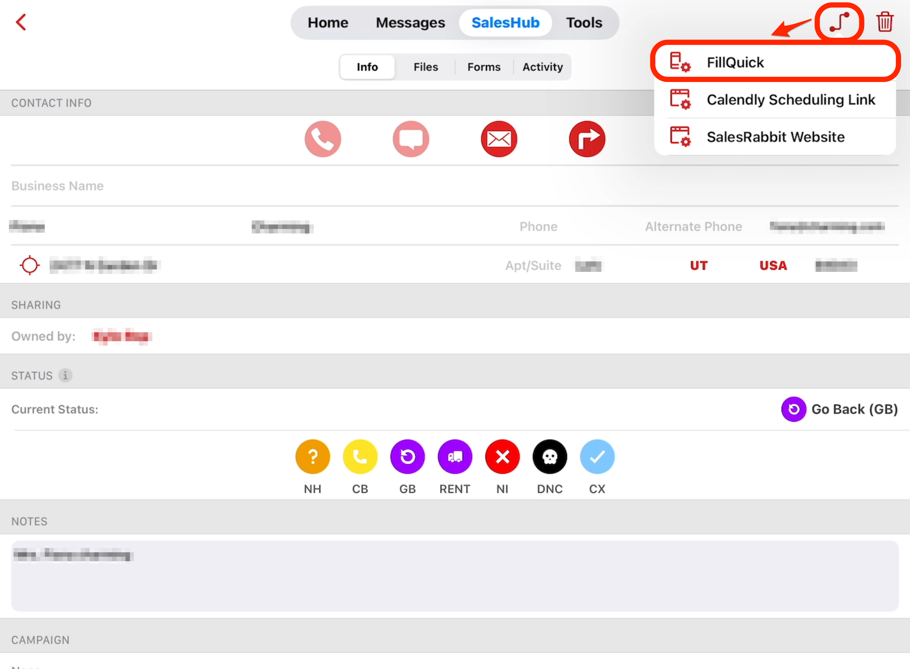
Task: Set status to Not Home (NH)
Action: [312, 457]
